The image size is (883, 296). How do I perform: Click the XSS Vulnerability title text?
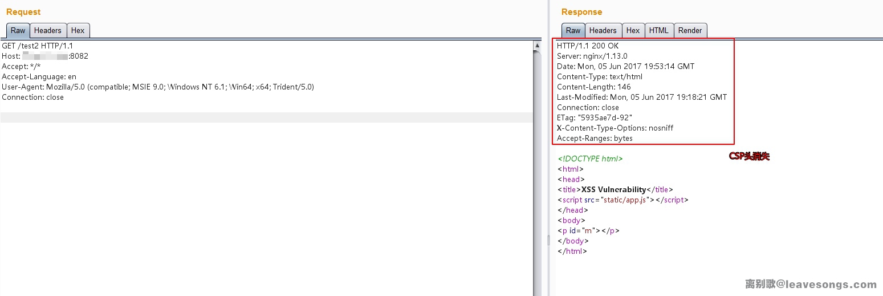(613, 189)
